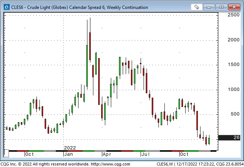Click the Jan label on time axis
244x167 pixels.
(68, 154)
